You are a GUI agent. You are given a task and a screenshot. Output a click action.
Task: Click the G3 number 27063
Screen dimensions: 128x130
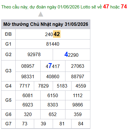coord(78,66)
